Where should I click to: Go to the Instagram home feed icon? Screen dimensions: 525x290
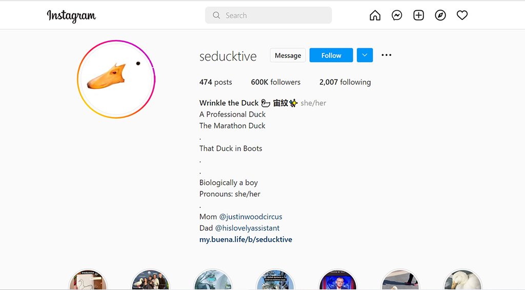click(375, 15)
